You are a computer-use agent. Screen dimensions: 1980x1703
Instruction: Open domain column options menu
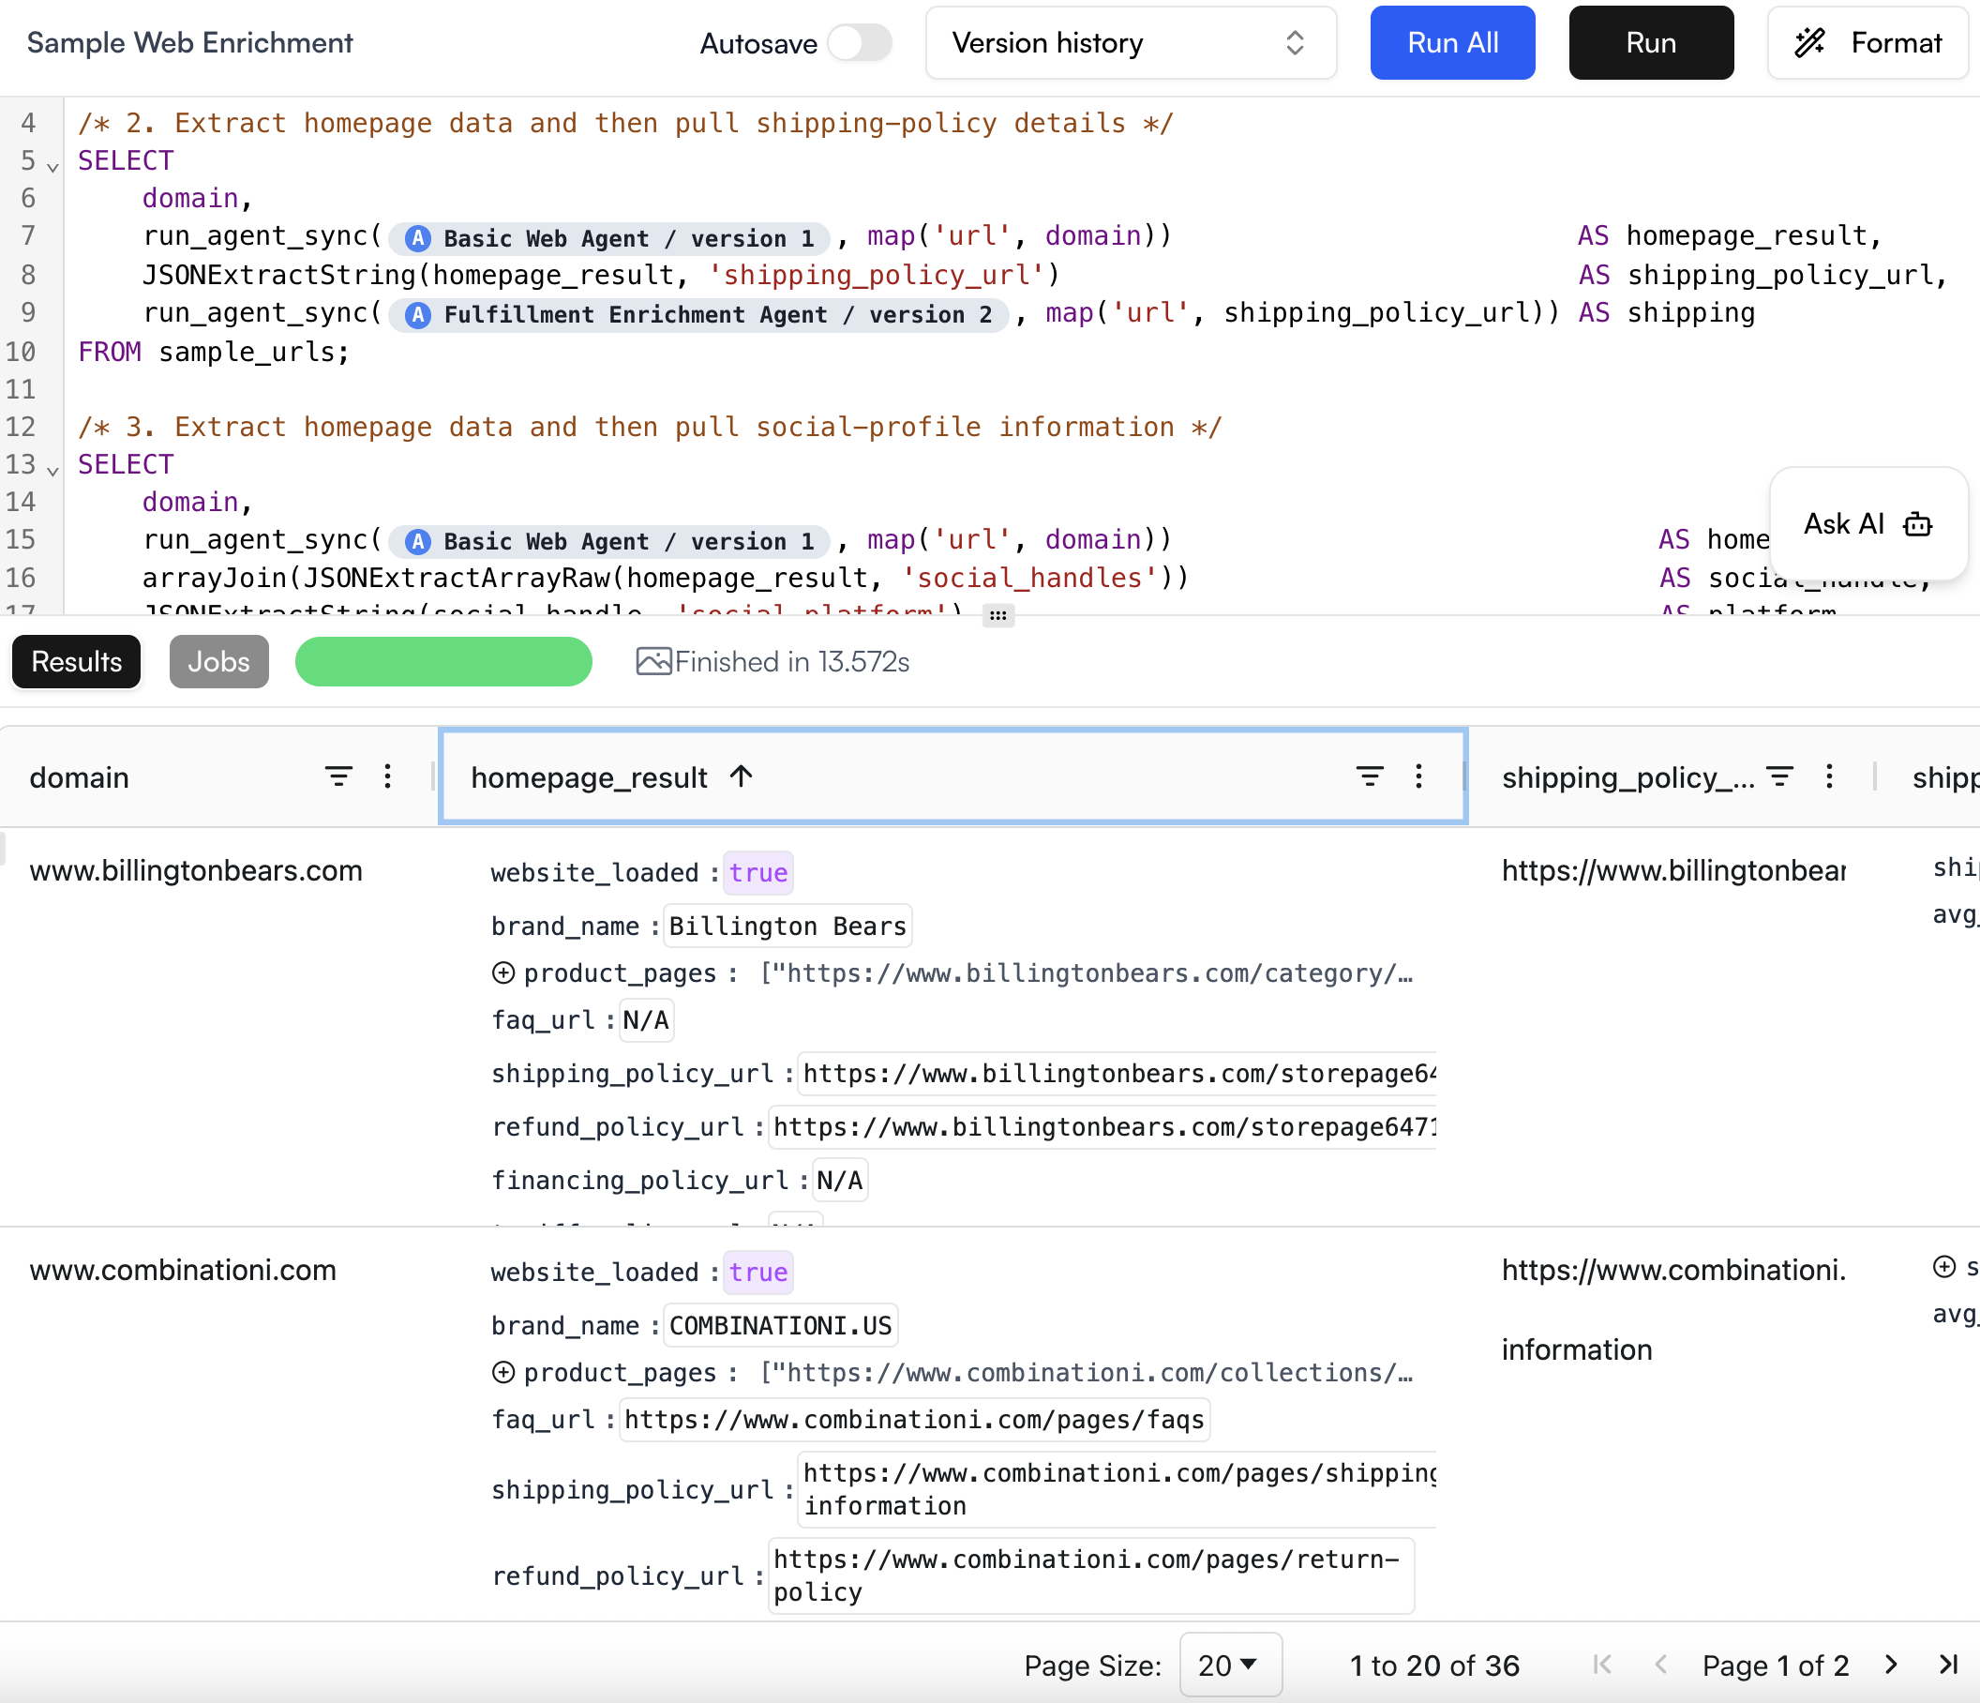point(387,776)
